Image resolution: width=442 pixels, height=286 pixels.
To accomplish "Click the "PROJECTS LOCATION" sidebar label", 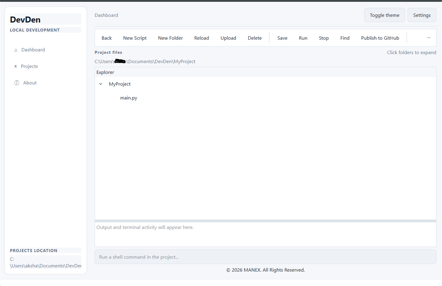I will 34,250.
